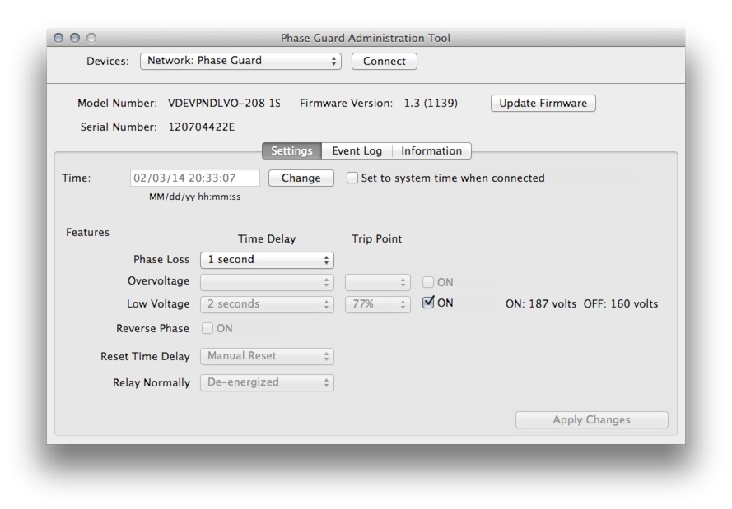Open the Overvoltage trip point dropdown
The image size is (732, 509).
click(x=378, y=283)
